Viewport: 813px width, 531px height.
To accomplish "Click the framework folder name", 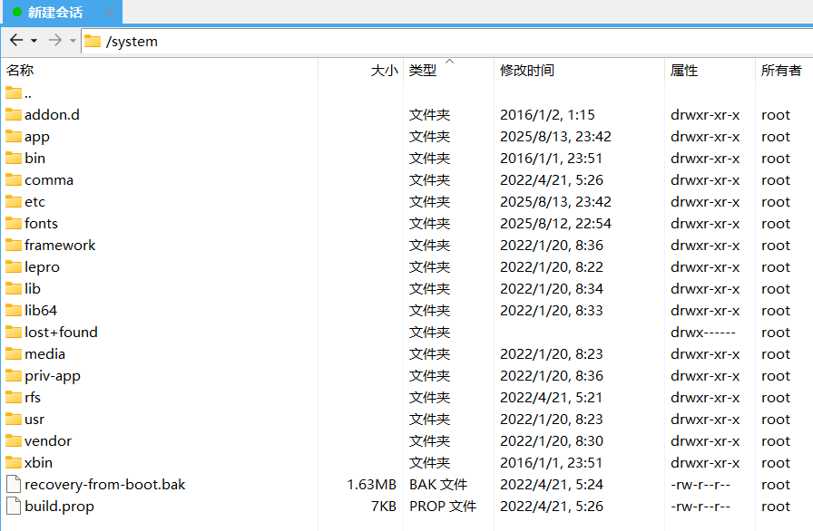I will [x=60, y=245].
